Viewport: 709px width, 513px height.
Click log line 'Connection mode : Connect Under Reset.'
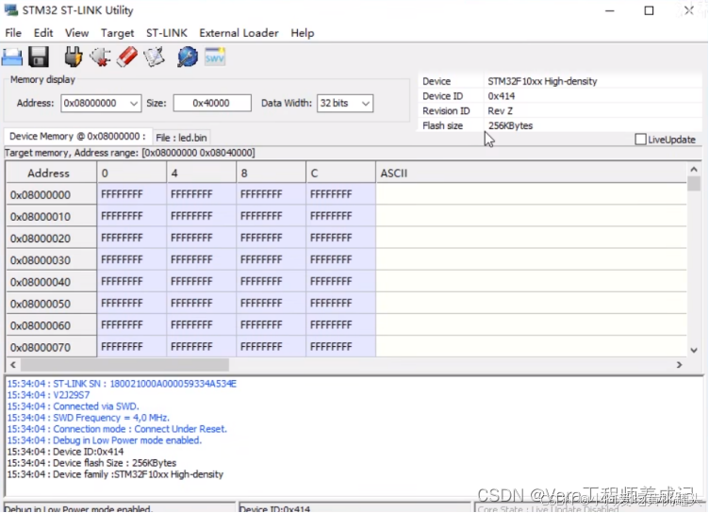[117, 429]
